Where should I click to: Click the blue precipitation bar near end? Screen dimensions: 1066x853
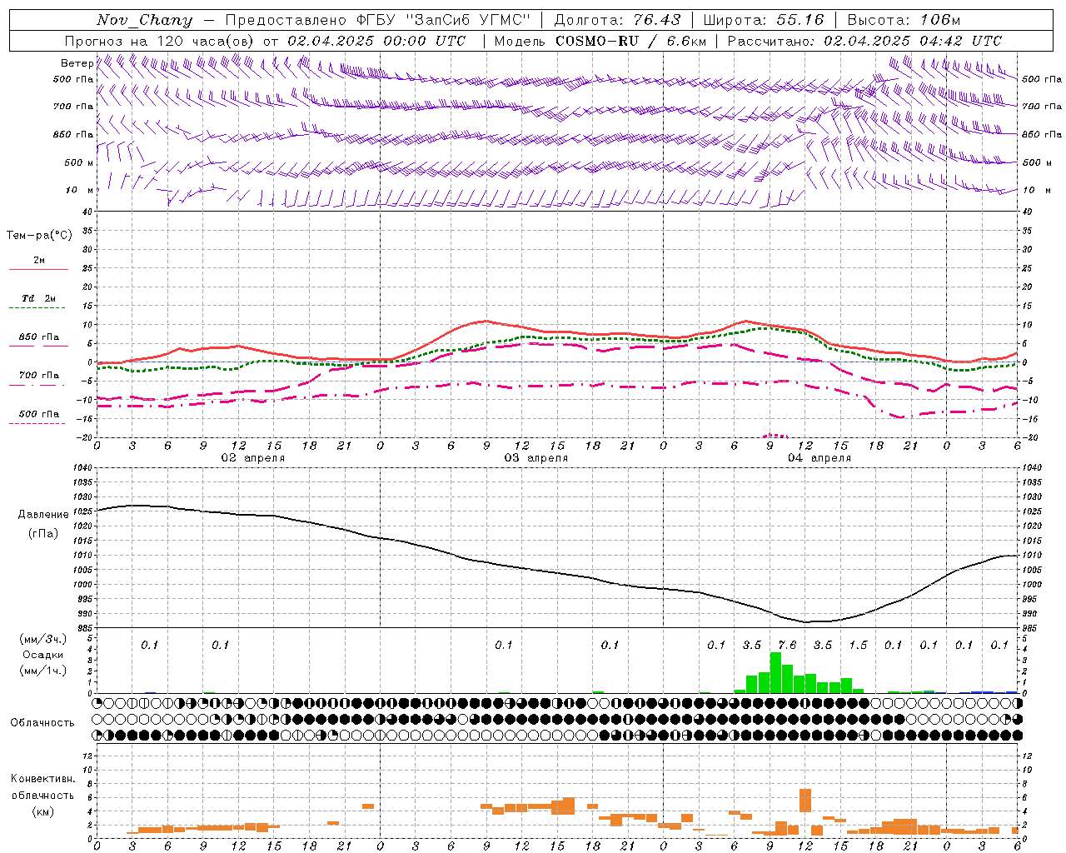983,691
